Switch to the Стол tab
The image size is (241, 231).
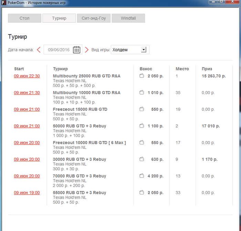[x=24, y=18]
